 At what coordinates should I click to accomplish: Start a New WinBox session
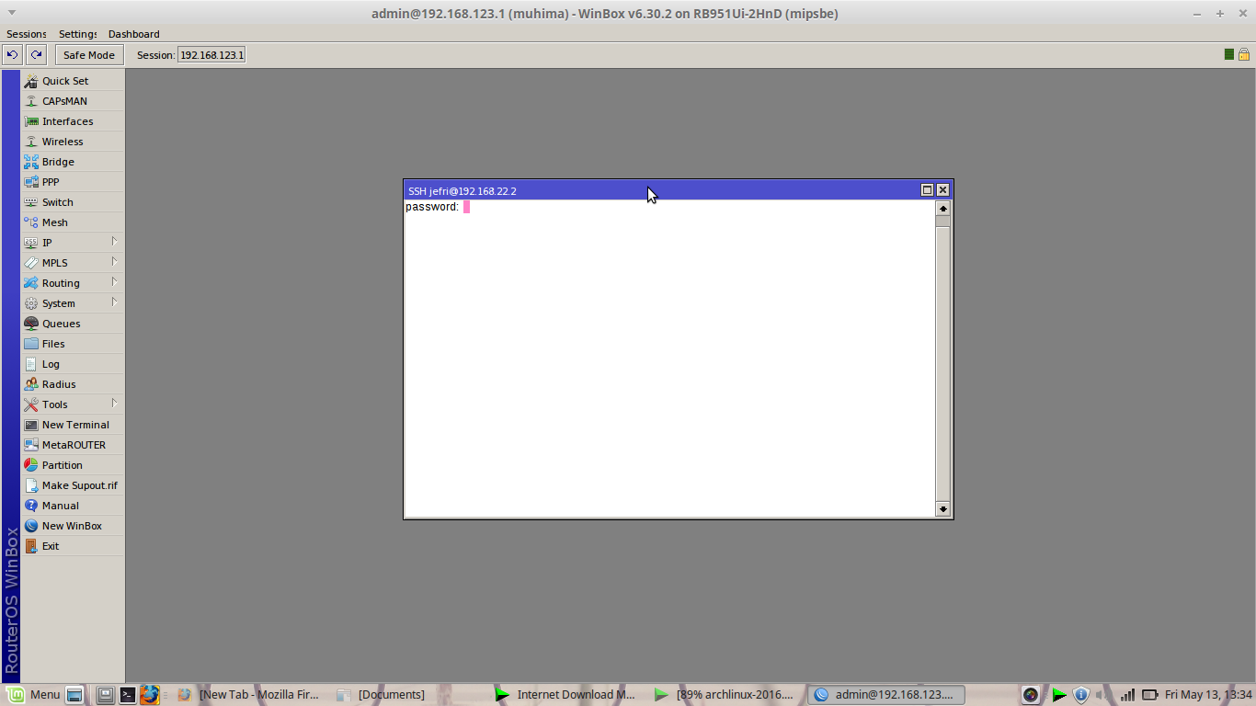72,526
